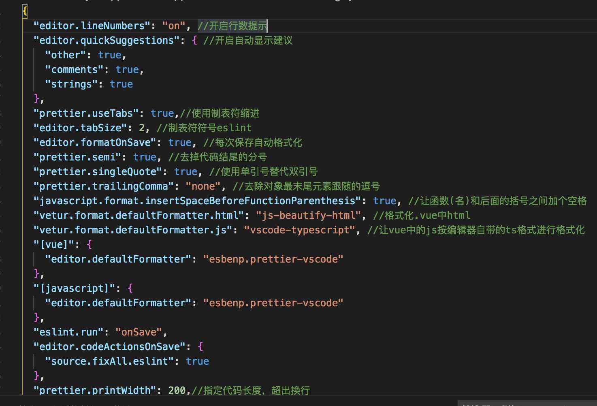Viewport: 597px width, 406px height.
Task: Click the true value of "other"
Action: (109, 55)
